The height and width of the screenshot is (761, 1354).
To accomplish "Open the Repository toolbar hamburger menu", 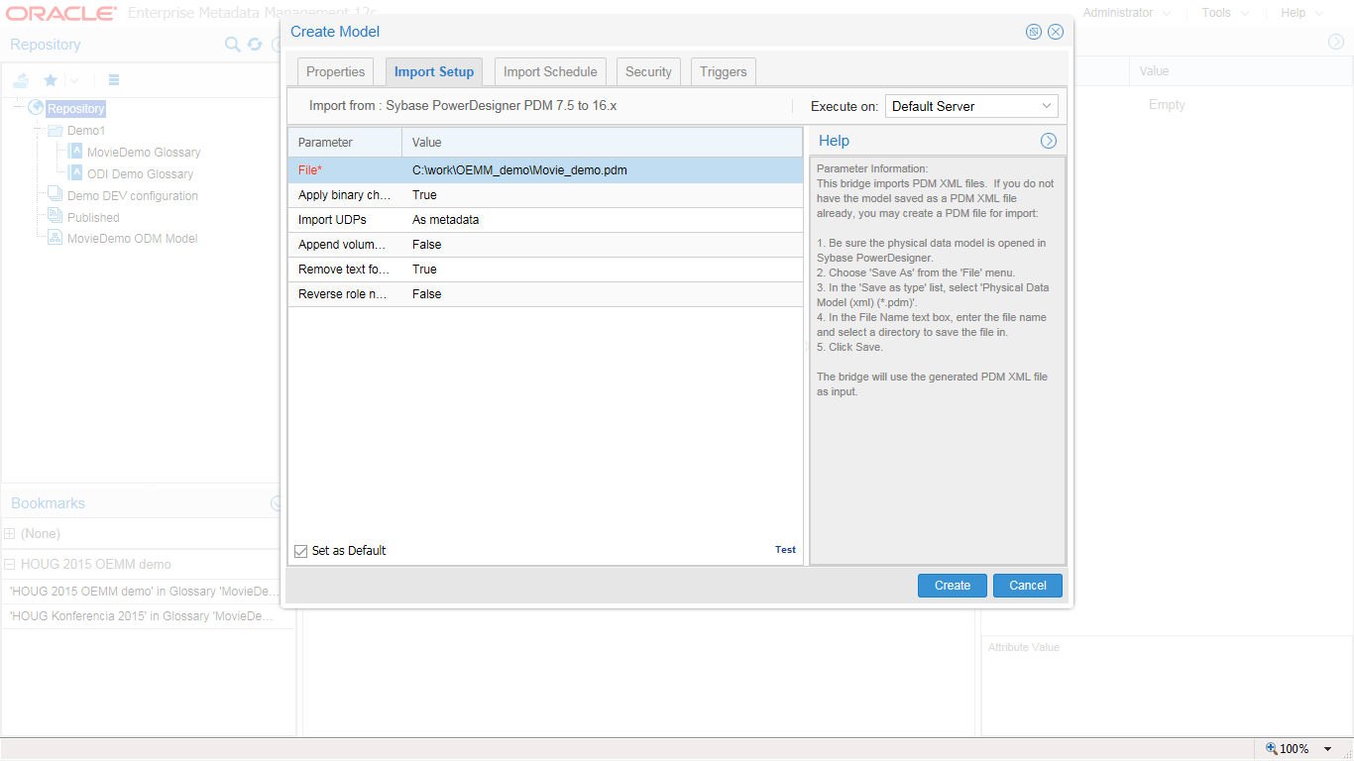I will [114, 80].
